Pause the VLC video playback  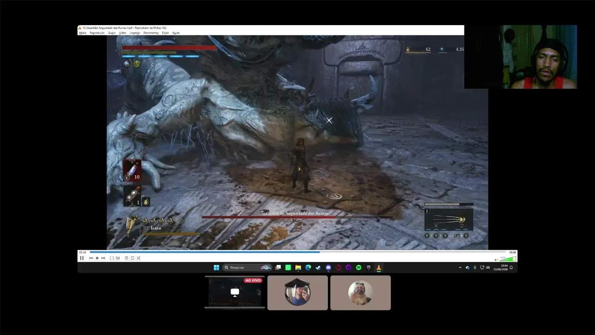[x=82, y=258]
